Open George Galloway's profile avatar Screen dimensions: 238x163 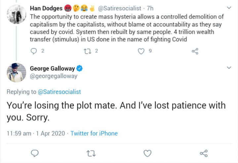click(x=17, y=72)
